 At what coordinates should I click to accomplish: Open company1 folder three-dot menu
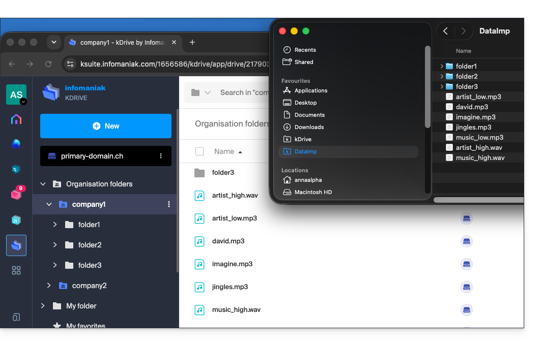tap(168, 204)
